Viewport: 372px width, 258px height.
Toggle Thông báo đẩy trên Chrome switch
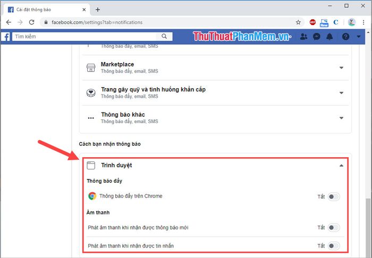[334, 196]
